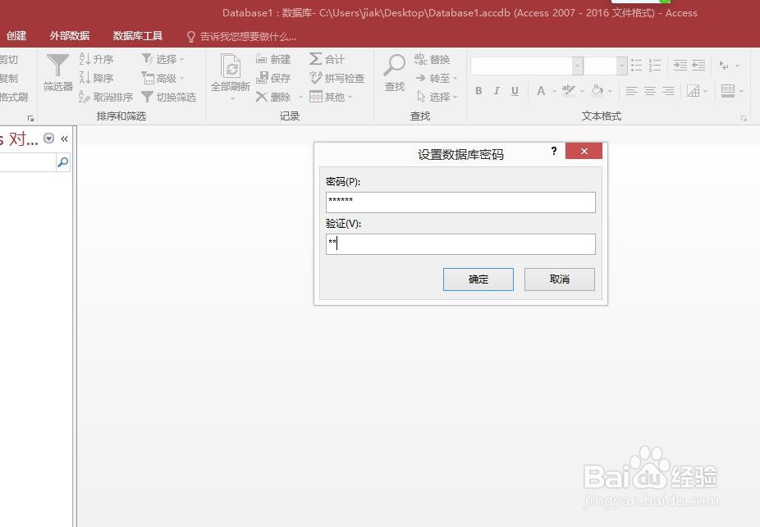Click the 密码(P) password field

point(460,202)
